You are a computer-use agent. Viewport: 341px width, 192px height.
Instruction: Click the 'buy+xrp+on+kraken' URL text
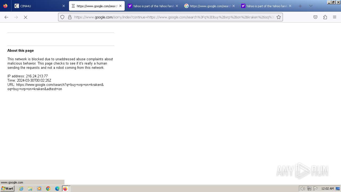pyautogui.click(x=55, y=87)
